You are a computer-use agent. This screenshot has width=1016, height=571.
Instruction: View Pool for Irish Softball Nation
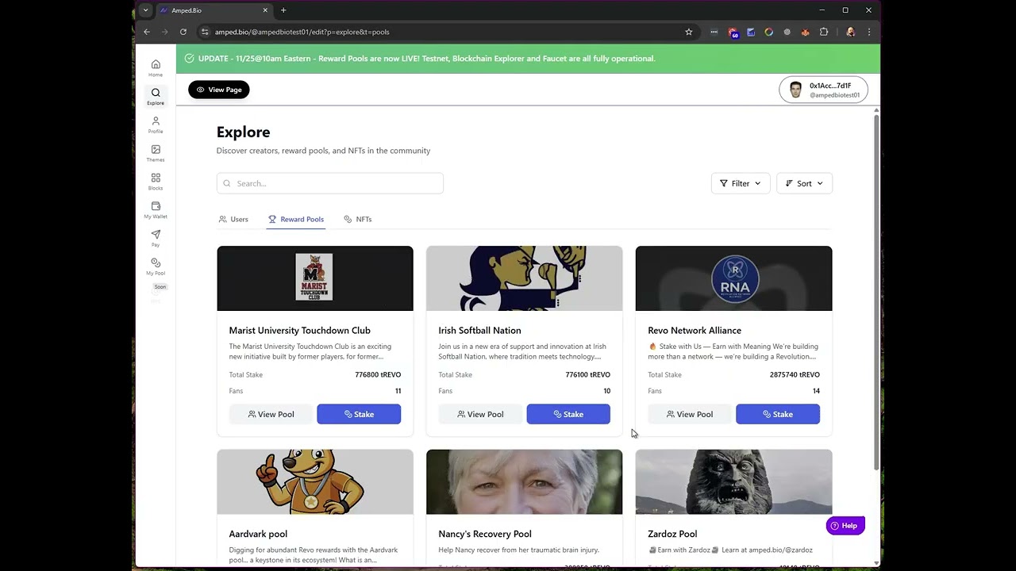click(x=480, y=414)
